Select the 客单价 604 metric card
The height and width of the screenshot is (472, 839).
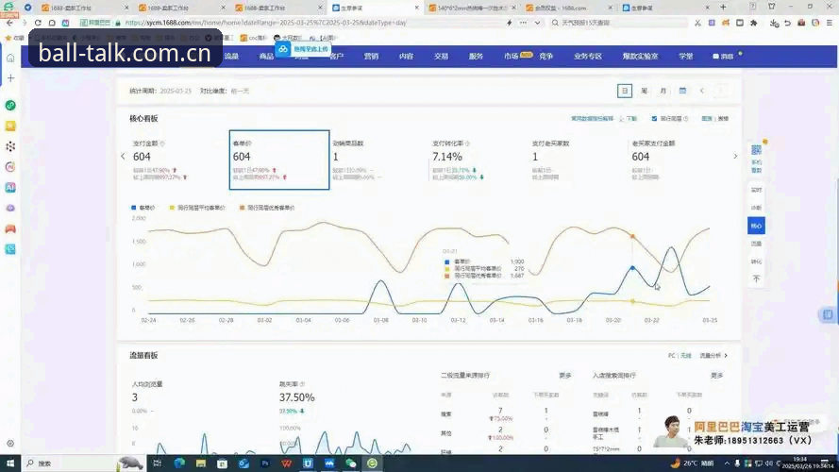[x=279, y=160]
